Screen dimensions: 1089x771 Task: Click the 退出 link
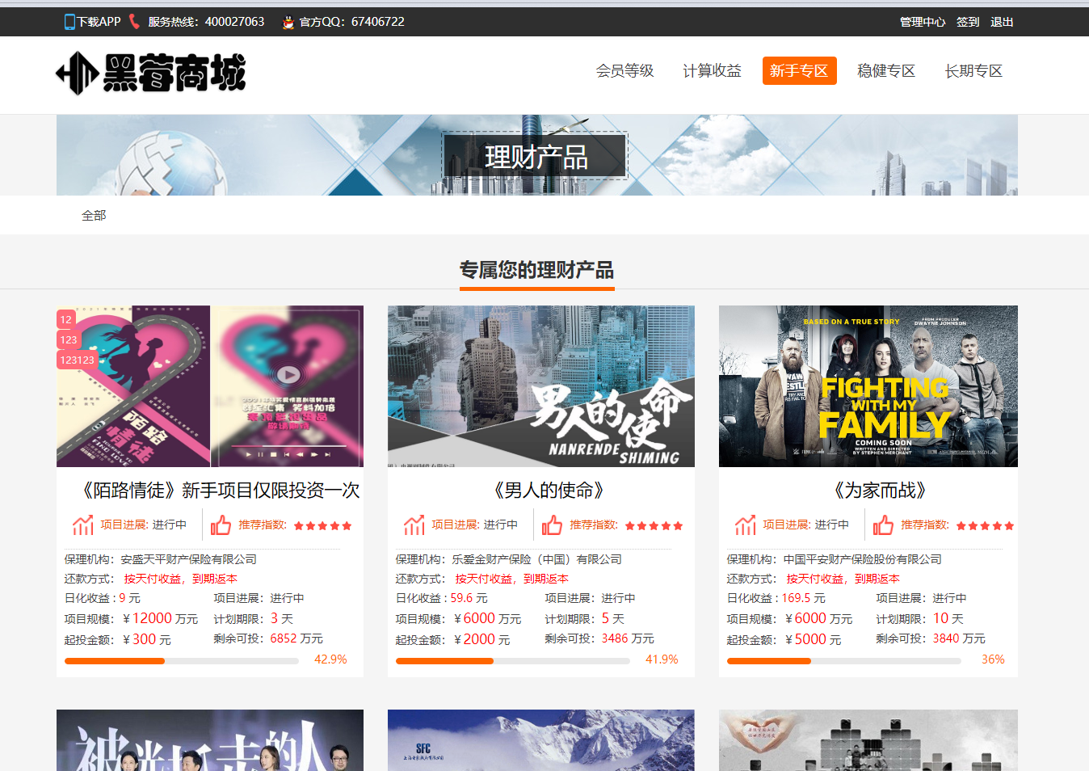click(1002, 21)
